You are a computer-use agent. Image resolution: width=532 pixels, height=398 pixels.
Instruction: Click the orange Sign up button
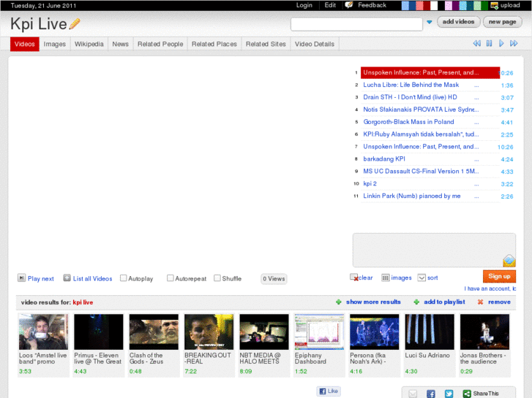(499, 276)
